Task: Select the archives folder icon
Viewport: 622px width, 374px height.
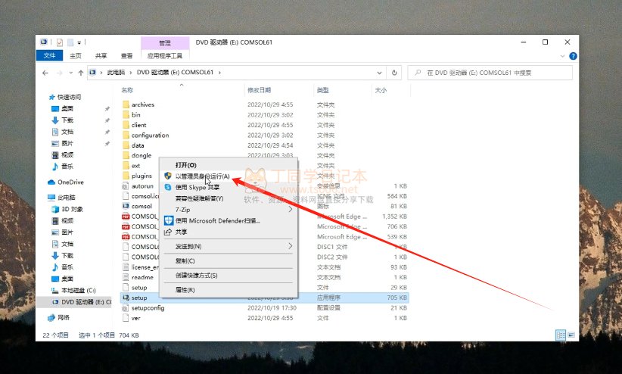Action: [x=126, y=104]
